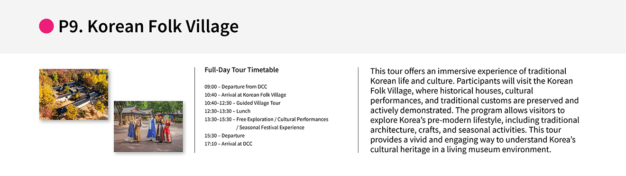Select the P9. Korean Folk Village heading
This screenshot has height=176, width=626.
pos(148,27)
